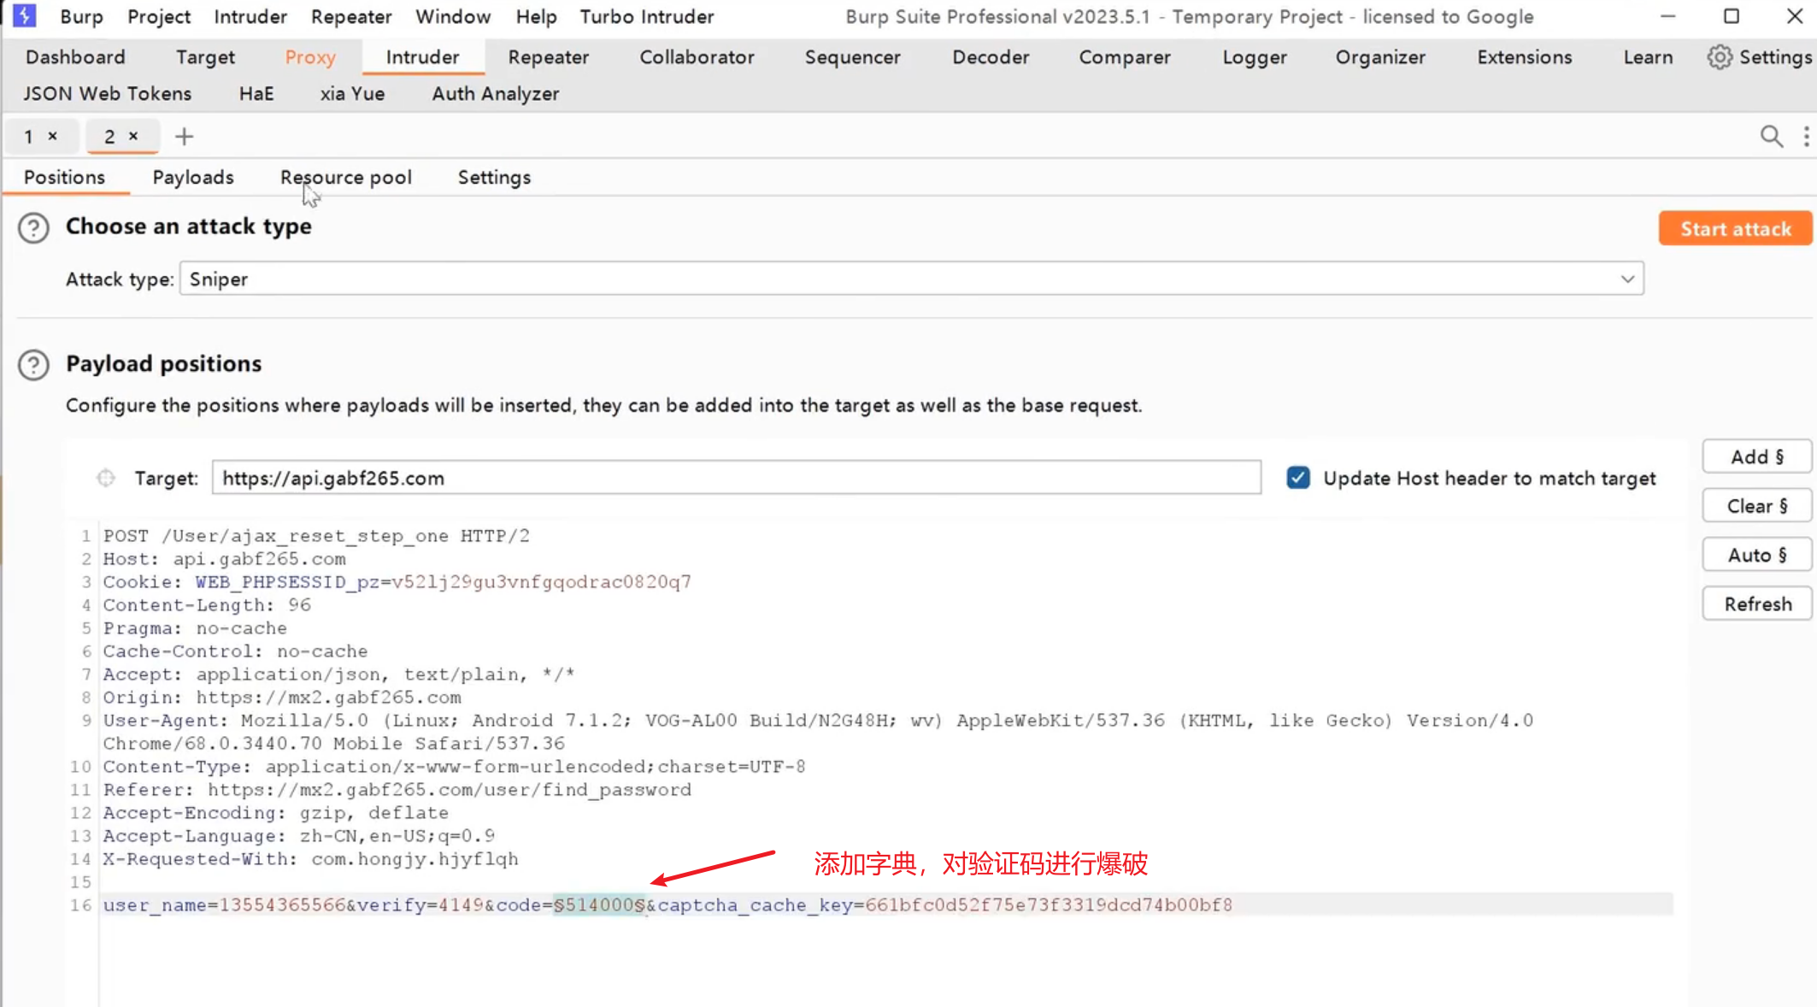Click the Clear § button
This screenshot has width=1817, height=1007.
coord(1756,506)
